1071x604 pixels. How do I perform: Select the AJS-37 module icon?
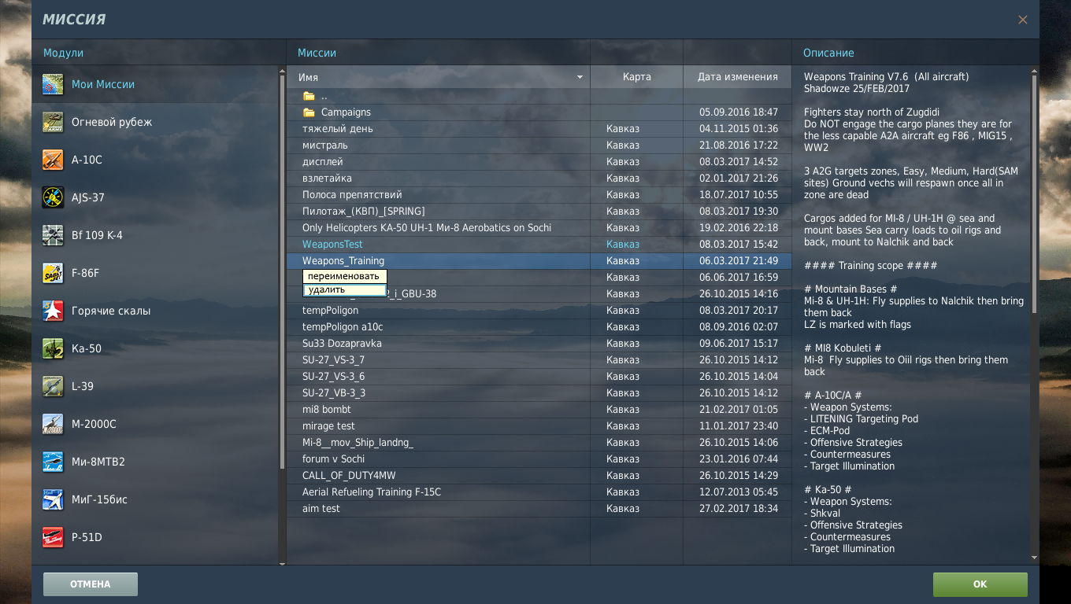tap(53, 197)
